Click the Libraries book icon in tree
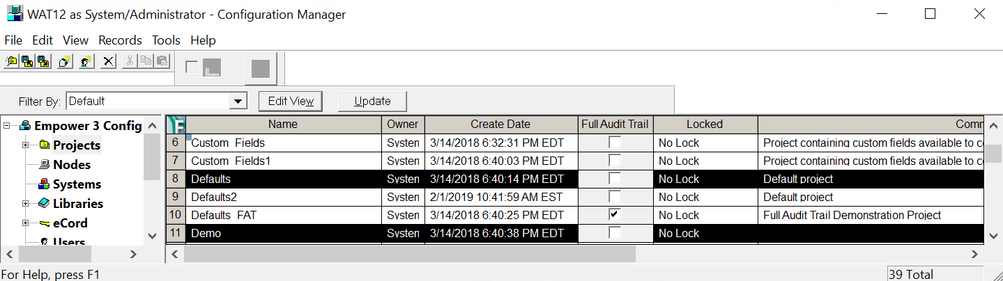 point(44,204)
